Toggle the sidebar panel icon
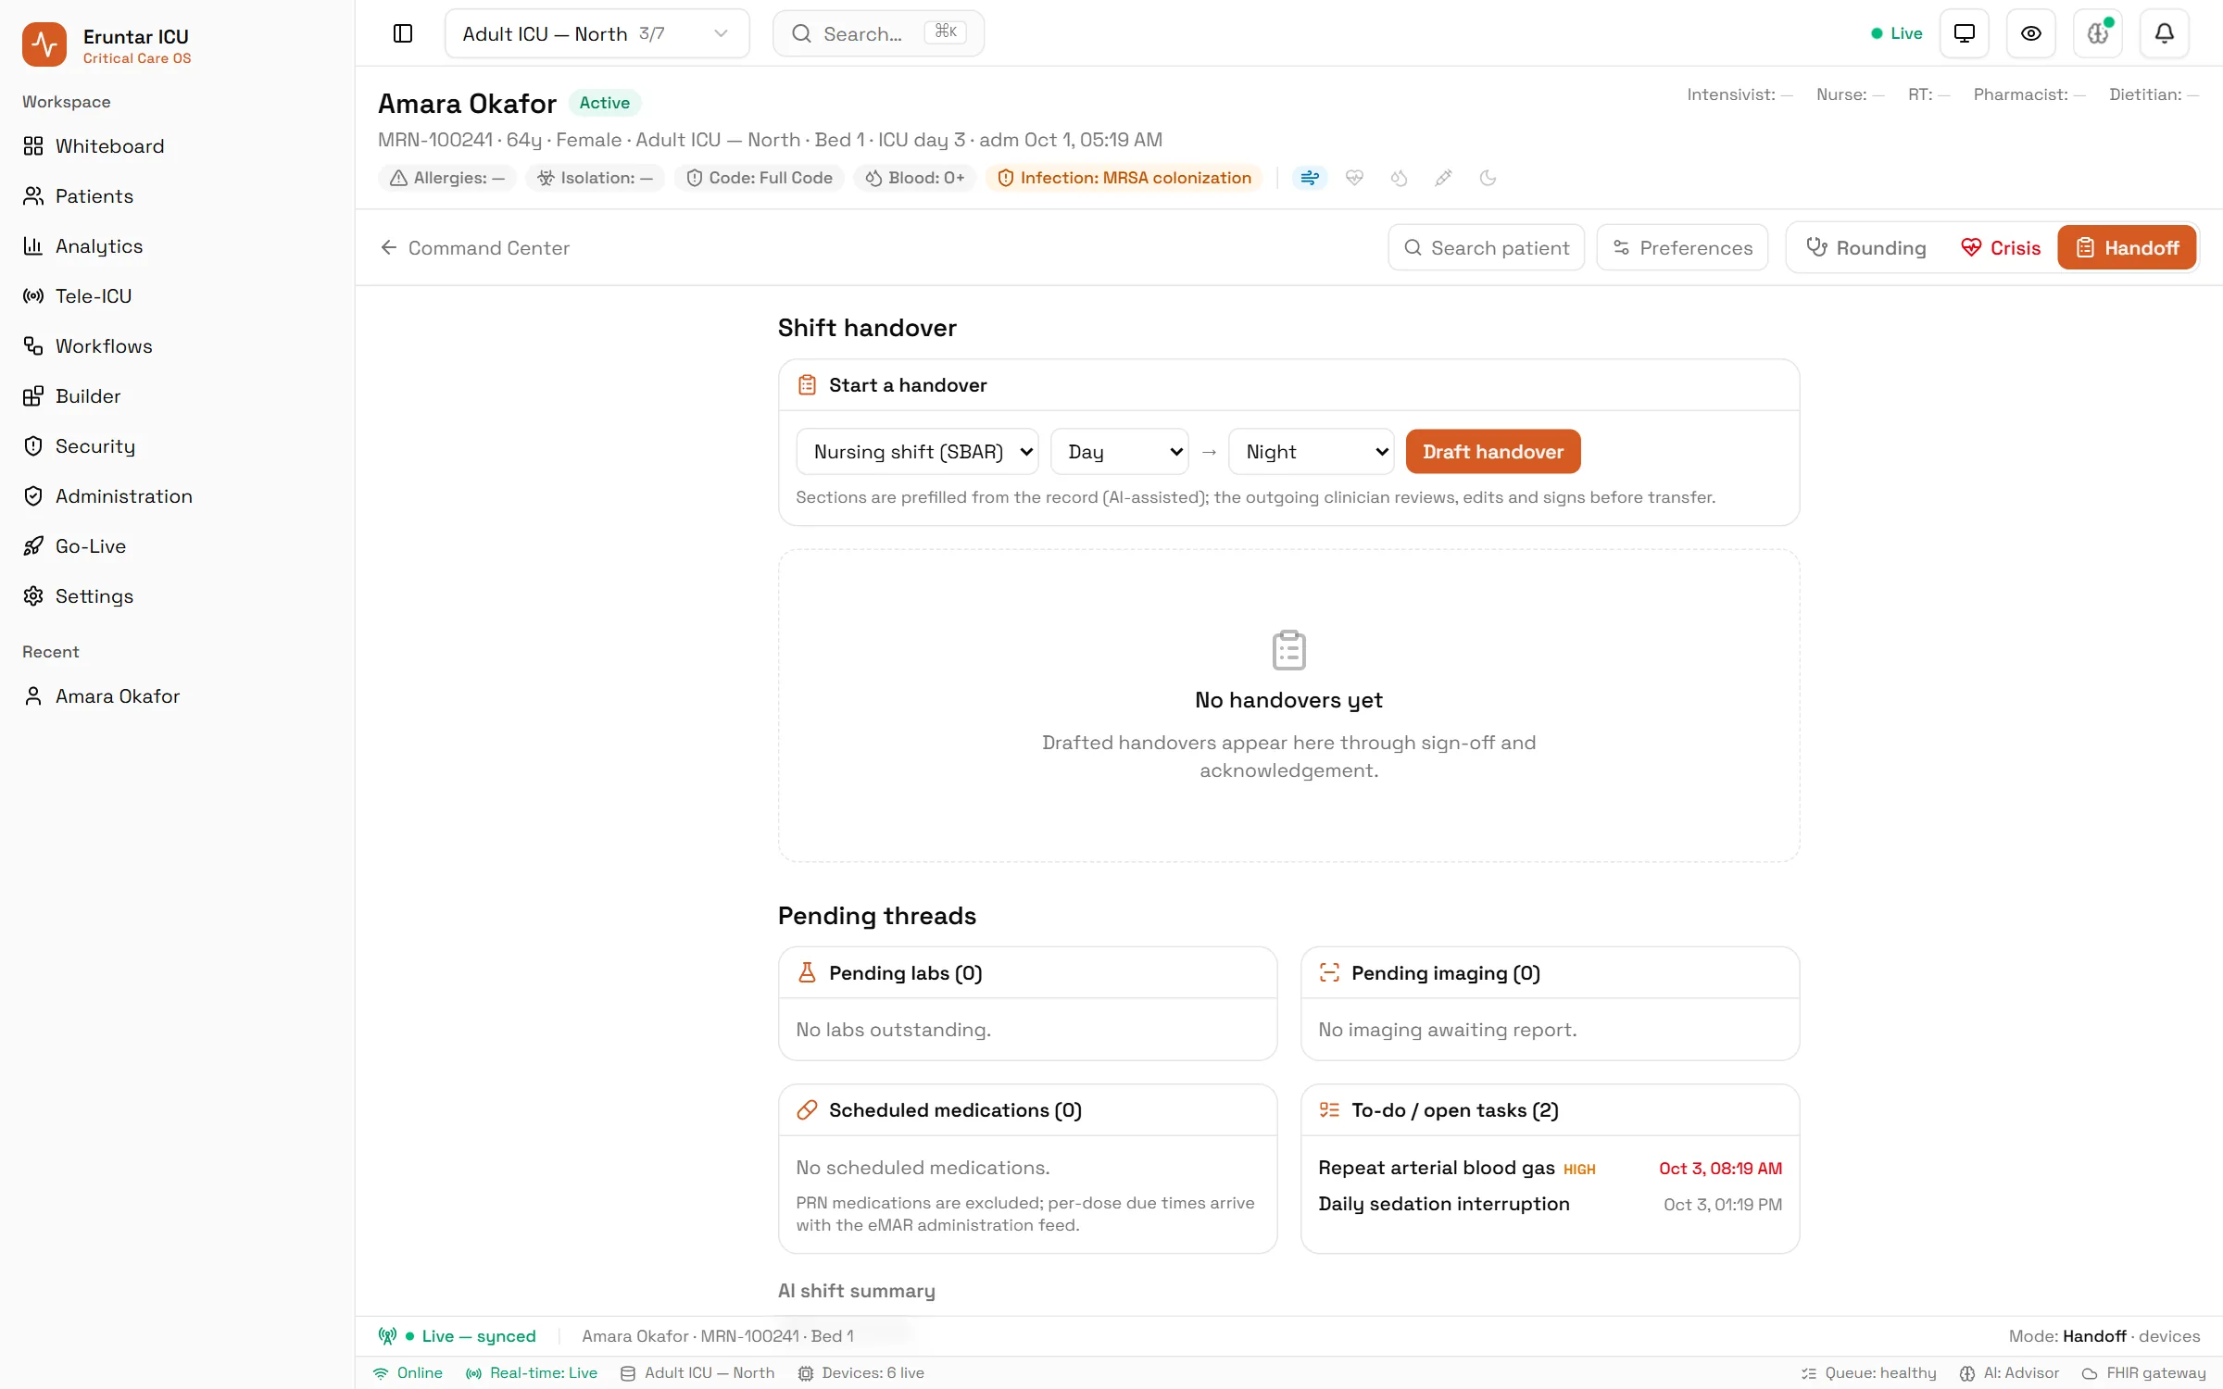The image size is (2223, 1389). (403, 33)
